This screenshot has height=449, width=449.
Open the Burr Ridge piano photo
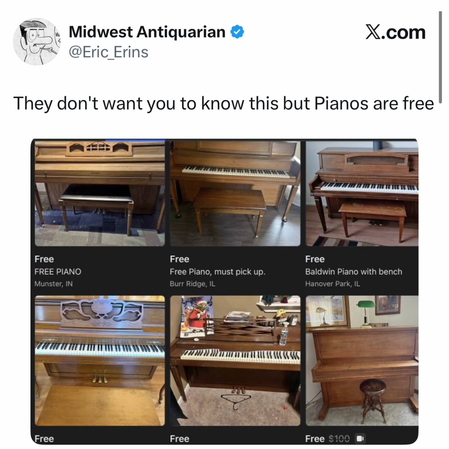pos(235,193)
